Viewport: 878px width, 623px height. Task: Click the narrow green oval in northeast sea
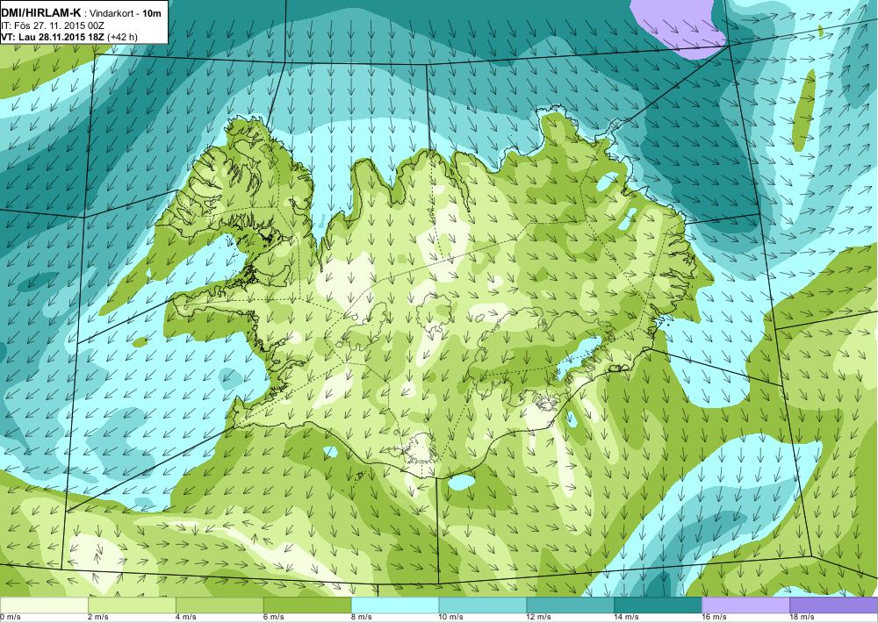[x=803, y=111]
